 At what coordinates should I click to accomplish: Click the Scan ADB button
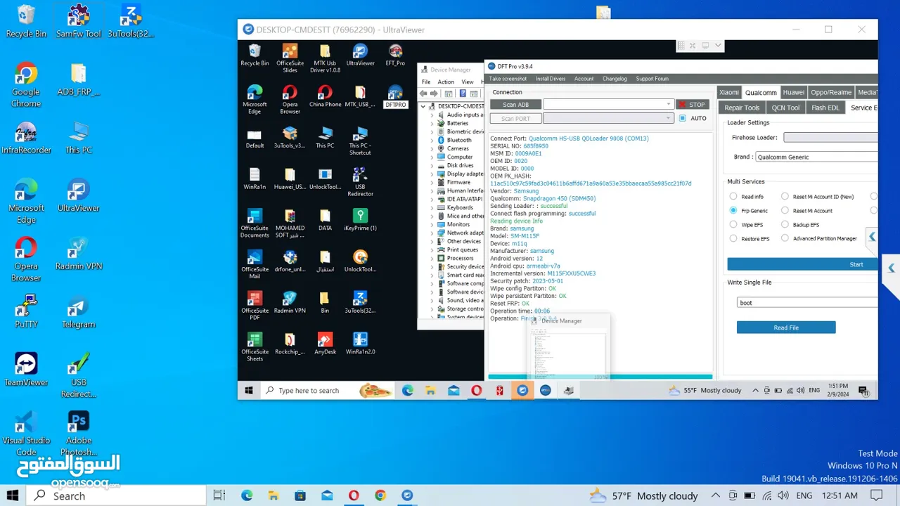point(515,104)
